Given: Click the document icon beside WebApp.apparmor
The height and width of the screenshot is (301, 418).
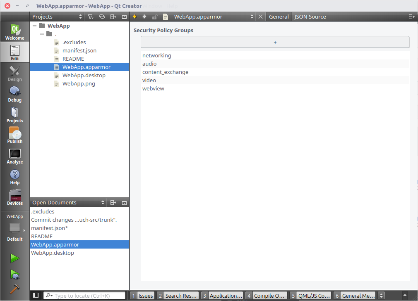Looking at the screenshot, I should tap(166, 17).
